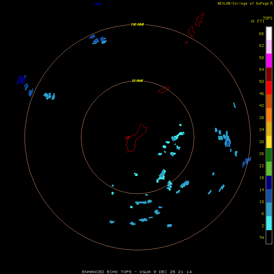This screenshot has height=274, width=274.
Task: Click the red island outline on 50 NMI ring
Action: pyautogui.click(x=163, y=90)
